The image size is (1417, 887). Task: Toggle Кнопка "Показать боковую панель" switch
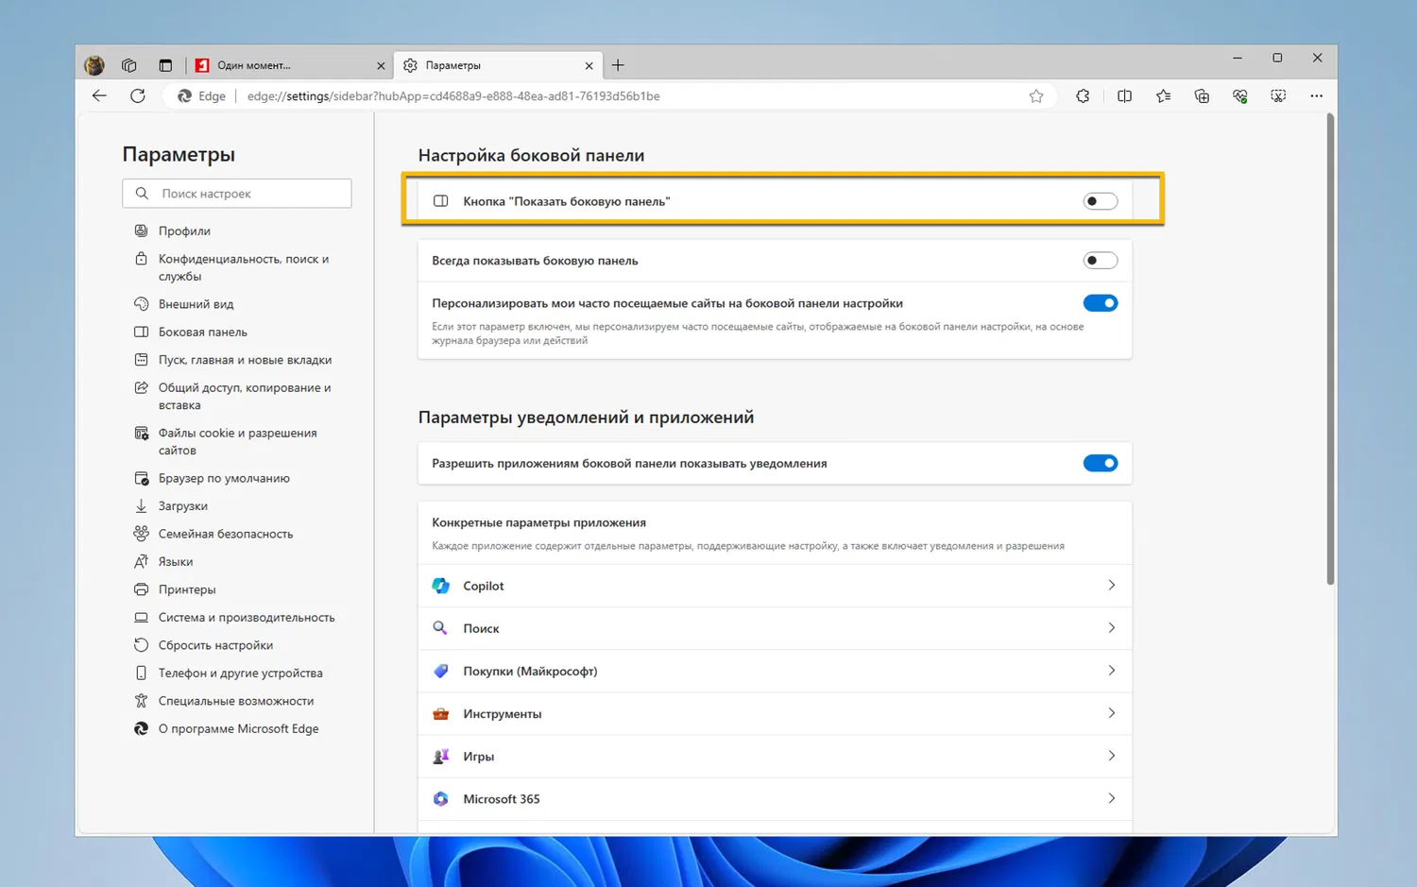point(1101,201)
